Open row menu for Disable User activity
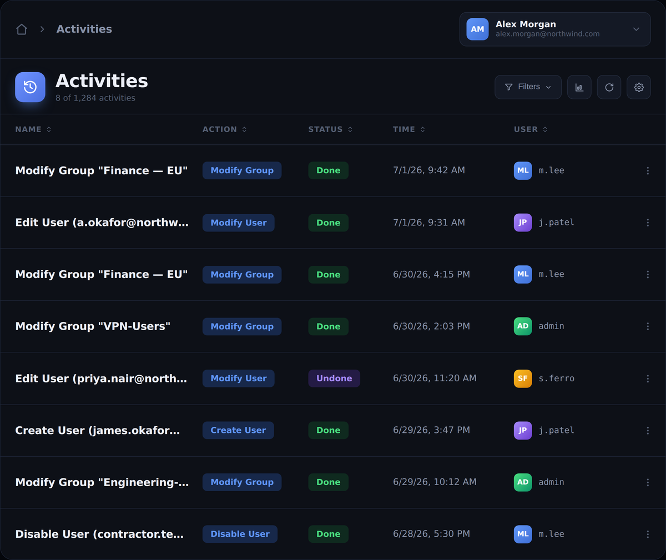Viewport: 666px width, 560px height. click(x=648, y=534)
